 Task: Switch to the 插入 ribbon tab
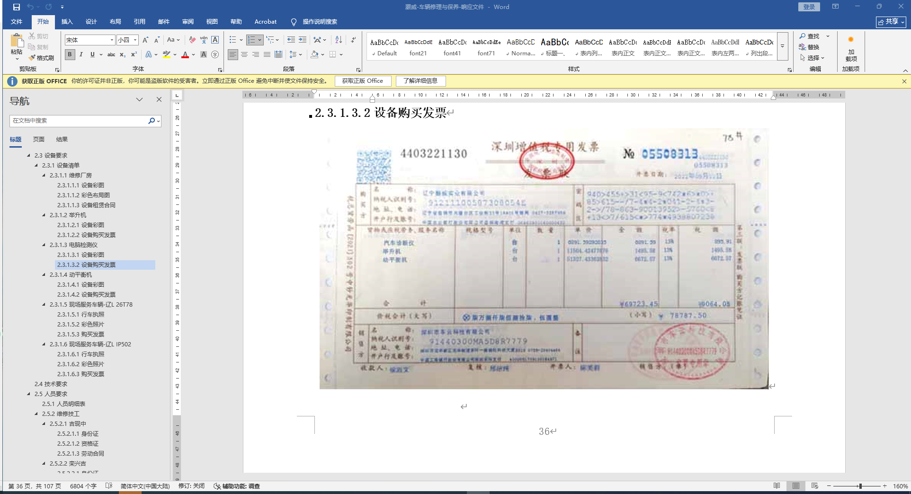pyautogui.click(x=67, y=22)
